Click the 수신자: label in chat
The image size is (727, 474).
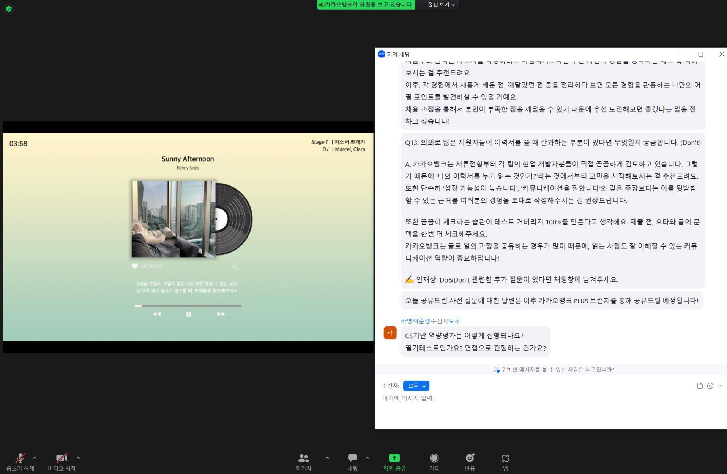coord(391,386)
